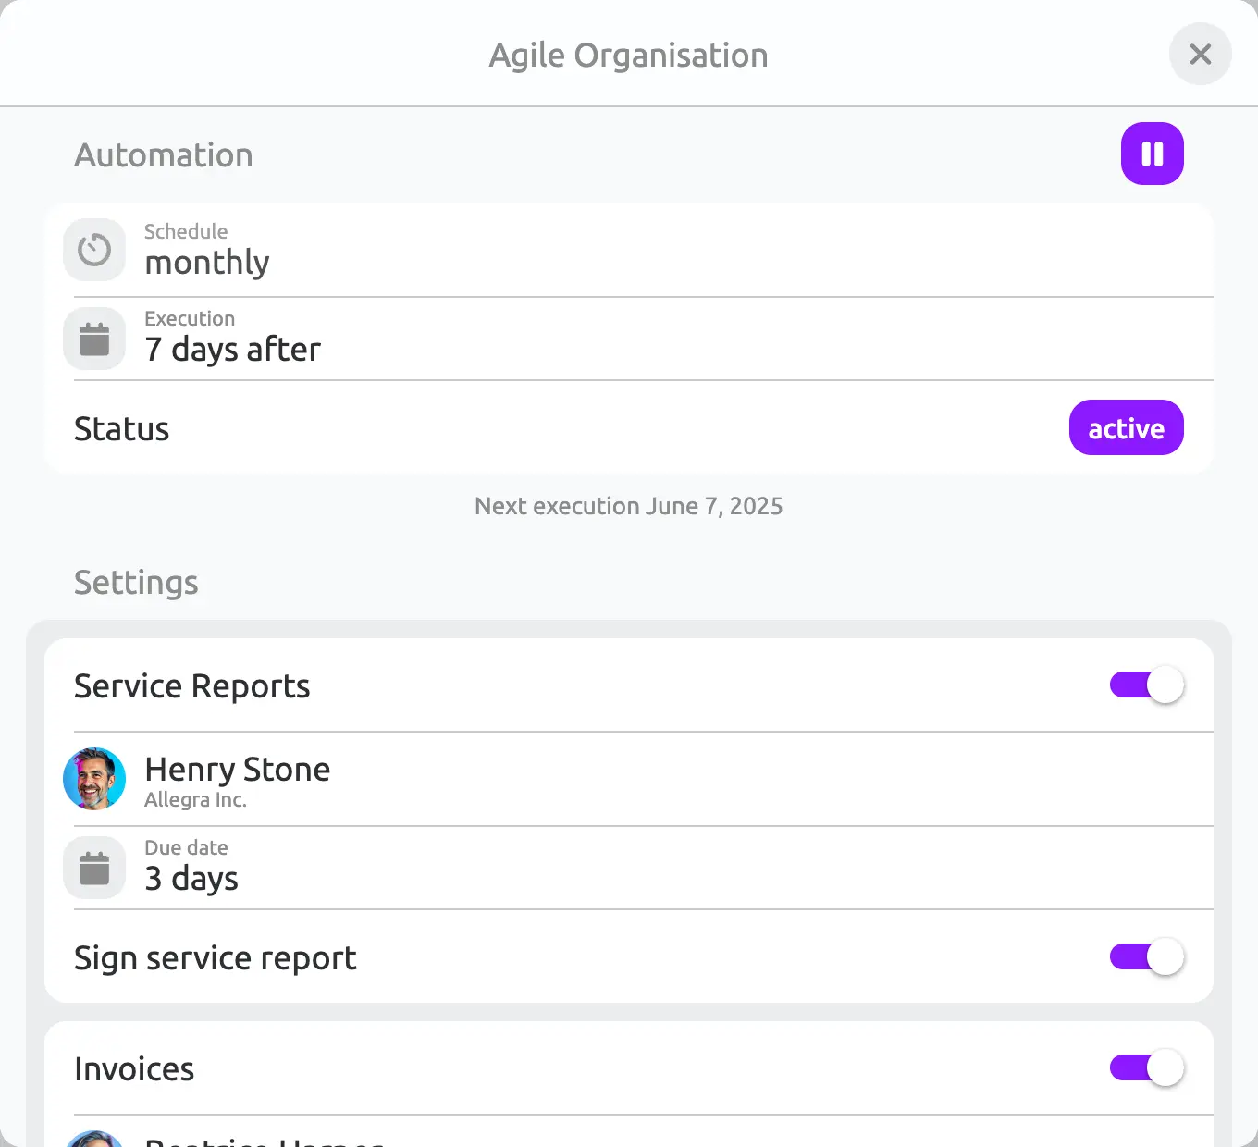Click the Agile Organisation title
This screenshot has width=1258, height=1147.
pos(629,55)
